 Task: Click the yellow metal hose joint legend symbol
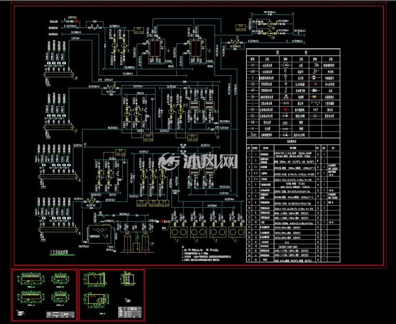click(x=315, y=97)
